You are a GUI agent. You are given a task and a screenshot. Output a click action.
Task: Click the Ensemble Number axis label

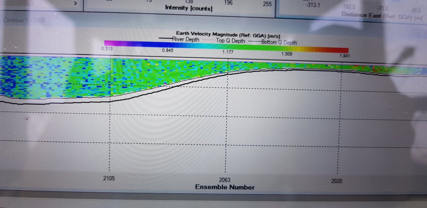coord(225,187)
